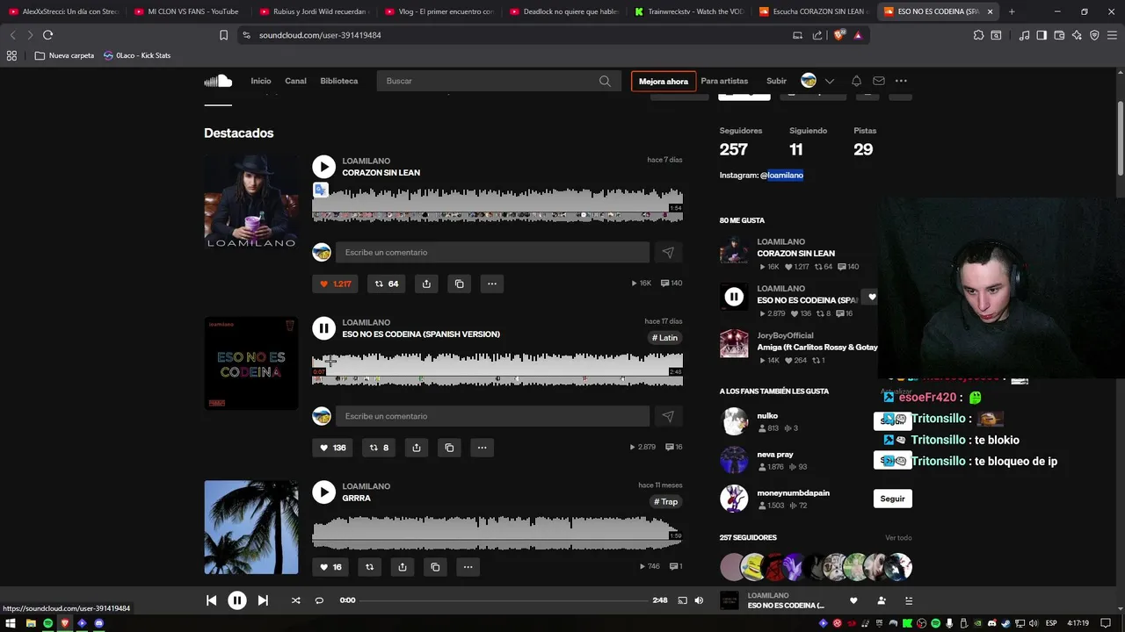The height and width of the screenshot is (632, 1125).
Task: Like the current track in player bar
Action: pyautogui.click(x=853, y=600)
